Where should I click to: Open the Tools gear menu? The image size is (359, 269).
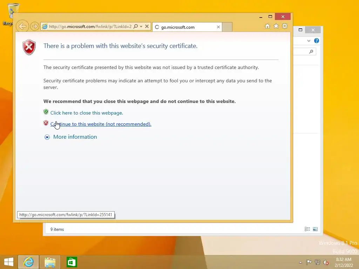[285, 26]
